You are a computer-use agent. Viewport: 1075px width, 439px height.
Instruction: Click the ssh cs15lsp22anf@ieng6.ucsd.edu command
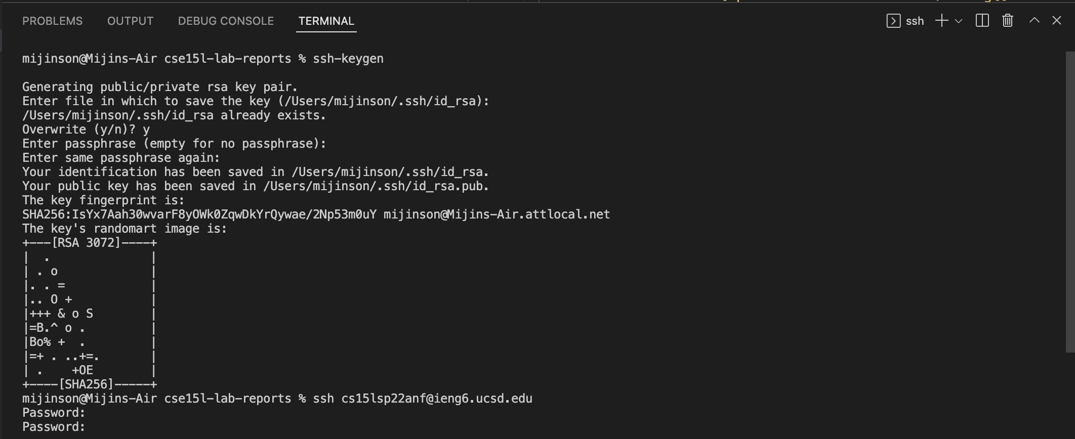(422, 399)
